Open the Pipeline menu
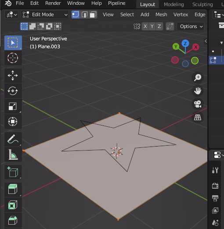224x229 pixels. pos(117,3)
